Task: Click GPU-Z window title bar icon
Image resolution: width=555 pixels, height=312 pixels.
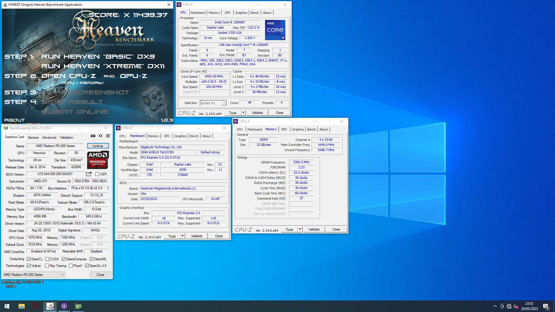Action: pos(6,128)
